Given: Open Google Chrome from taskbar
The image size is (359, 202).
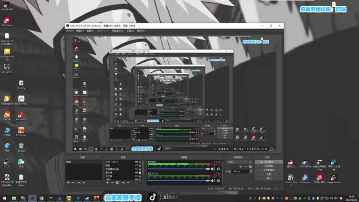Looking at the screenshot, I should click(41, 198).
